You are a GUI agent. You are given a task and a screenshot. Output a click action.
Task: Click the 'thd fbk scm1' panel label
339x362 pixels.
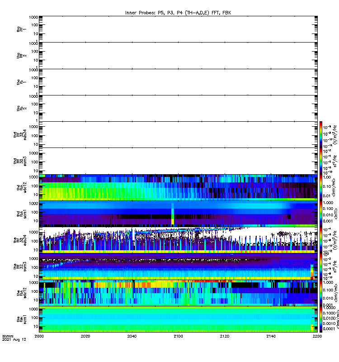coord(21,214)
